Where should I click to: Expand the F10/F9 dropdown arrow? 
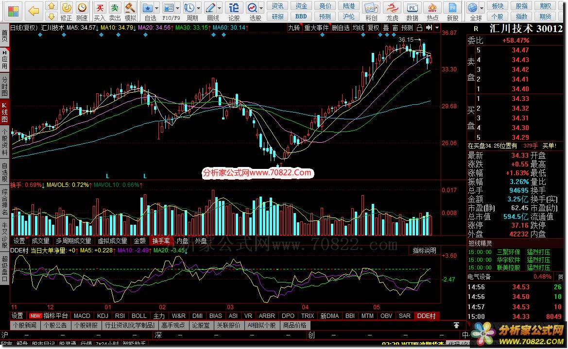pos(177,8)
